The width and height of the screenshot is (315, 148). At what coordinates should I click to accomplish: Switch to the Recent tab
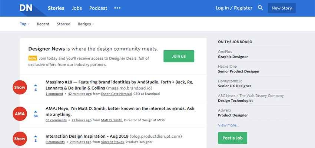pos(43,24)
